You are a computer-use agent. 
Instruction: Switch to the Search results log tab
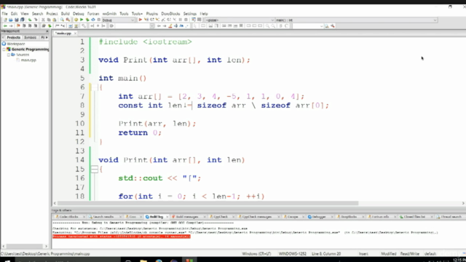103,217
